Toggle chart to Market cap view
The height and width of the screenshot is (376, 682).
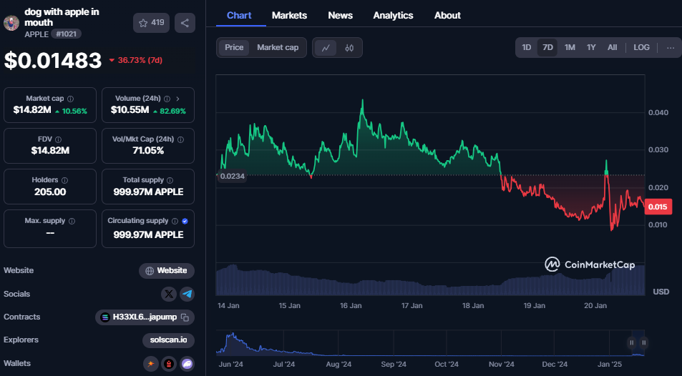278,47
